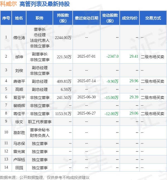
Task: Click the 董事会秘书 role text
Action: (x=40, y=130)
